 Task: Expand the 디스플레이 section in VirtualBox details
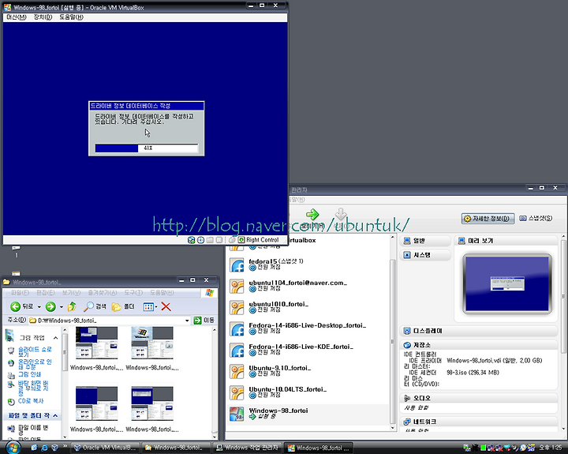coord(479,331)
